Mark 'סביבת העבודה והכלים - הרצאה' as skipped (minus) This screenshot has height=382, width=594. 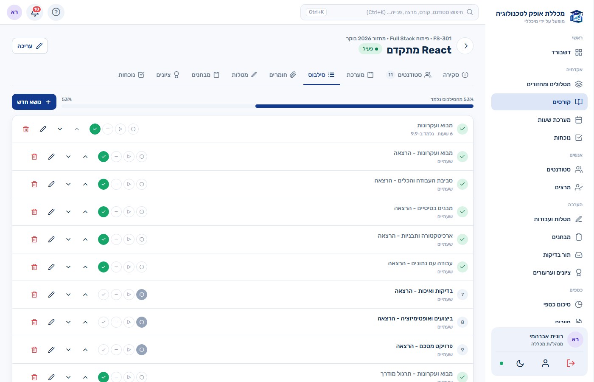pos(116,184)
